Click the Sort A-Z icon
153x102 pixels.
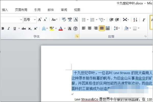(x=135, y=20)
